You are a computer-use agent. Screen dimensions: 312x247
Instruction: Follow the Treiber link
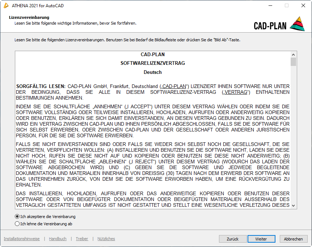coord(82,239)
